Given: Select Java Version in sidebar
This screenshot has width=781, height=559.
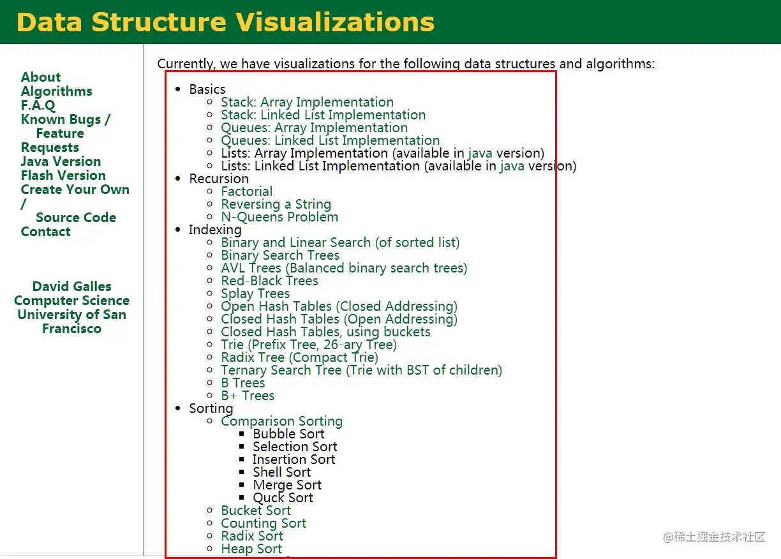Looking at the screenshot, I should pos(61,161).
